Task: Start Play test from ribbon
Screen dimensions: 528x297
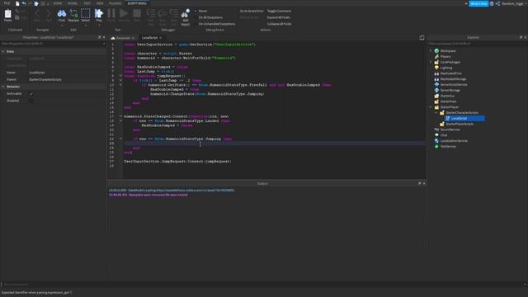Action: tap(99, 13)
